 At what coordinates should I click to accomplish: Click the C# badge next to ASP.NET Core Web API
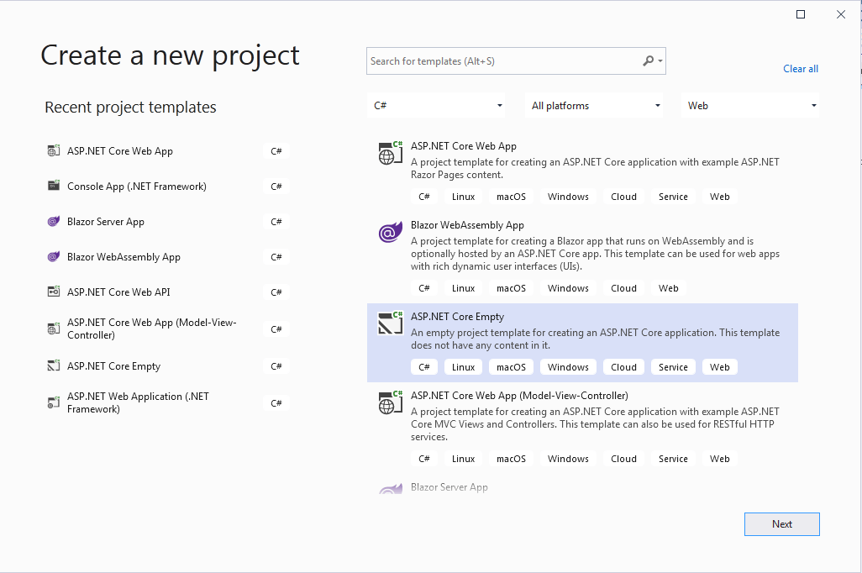(x=276, y=292)
